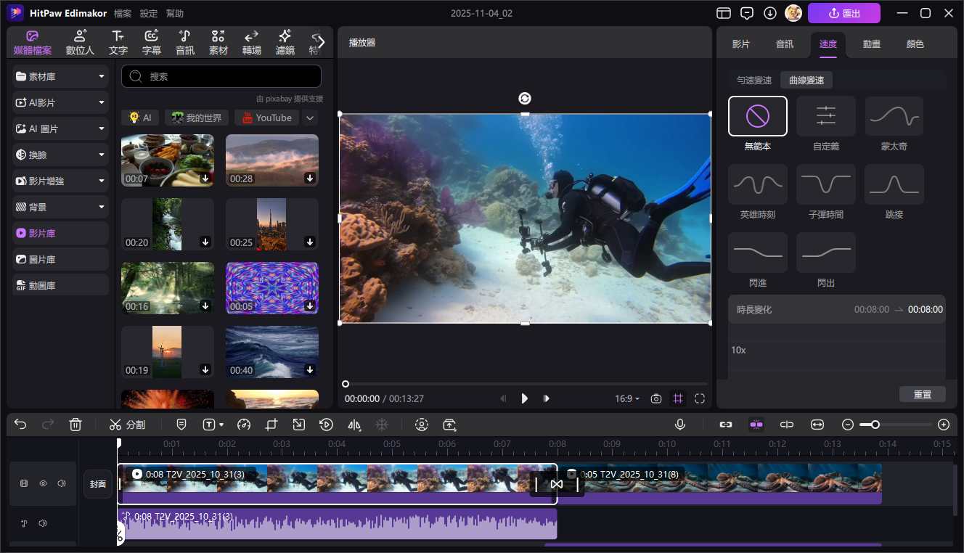Mute the audio track speaker icon

click(43, 523)
